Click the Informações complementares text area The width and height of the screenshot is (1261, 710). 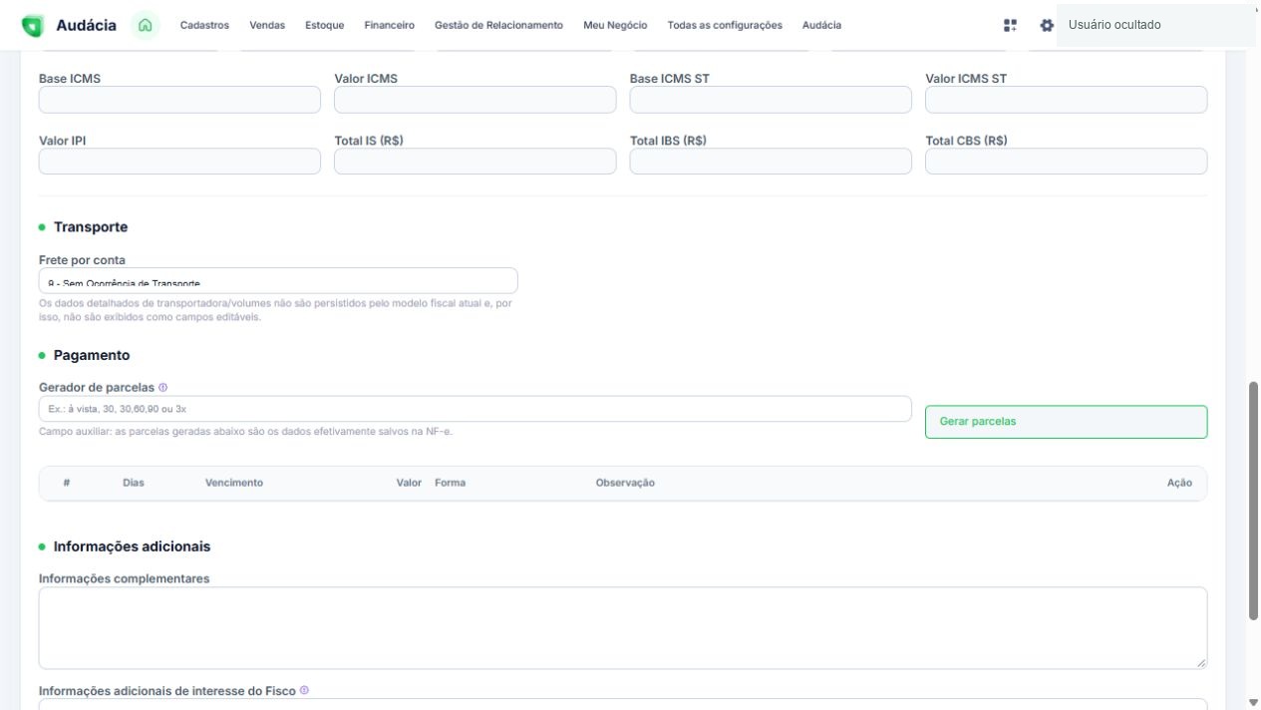click(x=623, y=628)
